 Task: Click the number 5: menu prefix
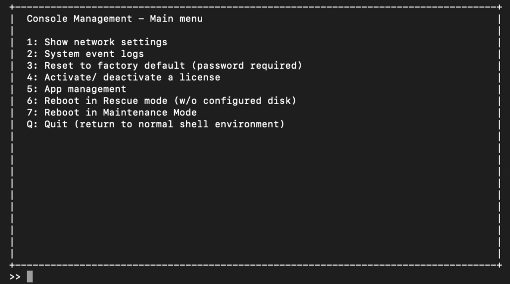click(32, 89)
